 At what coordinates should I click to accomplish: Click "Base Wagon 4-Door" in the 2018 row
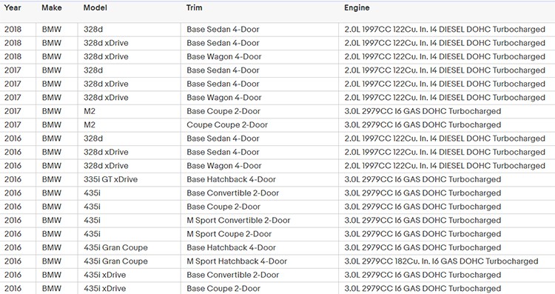tap(224, 57)
